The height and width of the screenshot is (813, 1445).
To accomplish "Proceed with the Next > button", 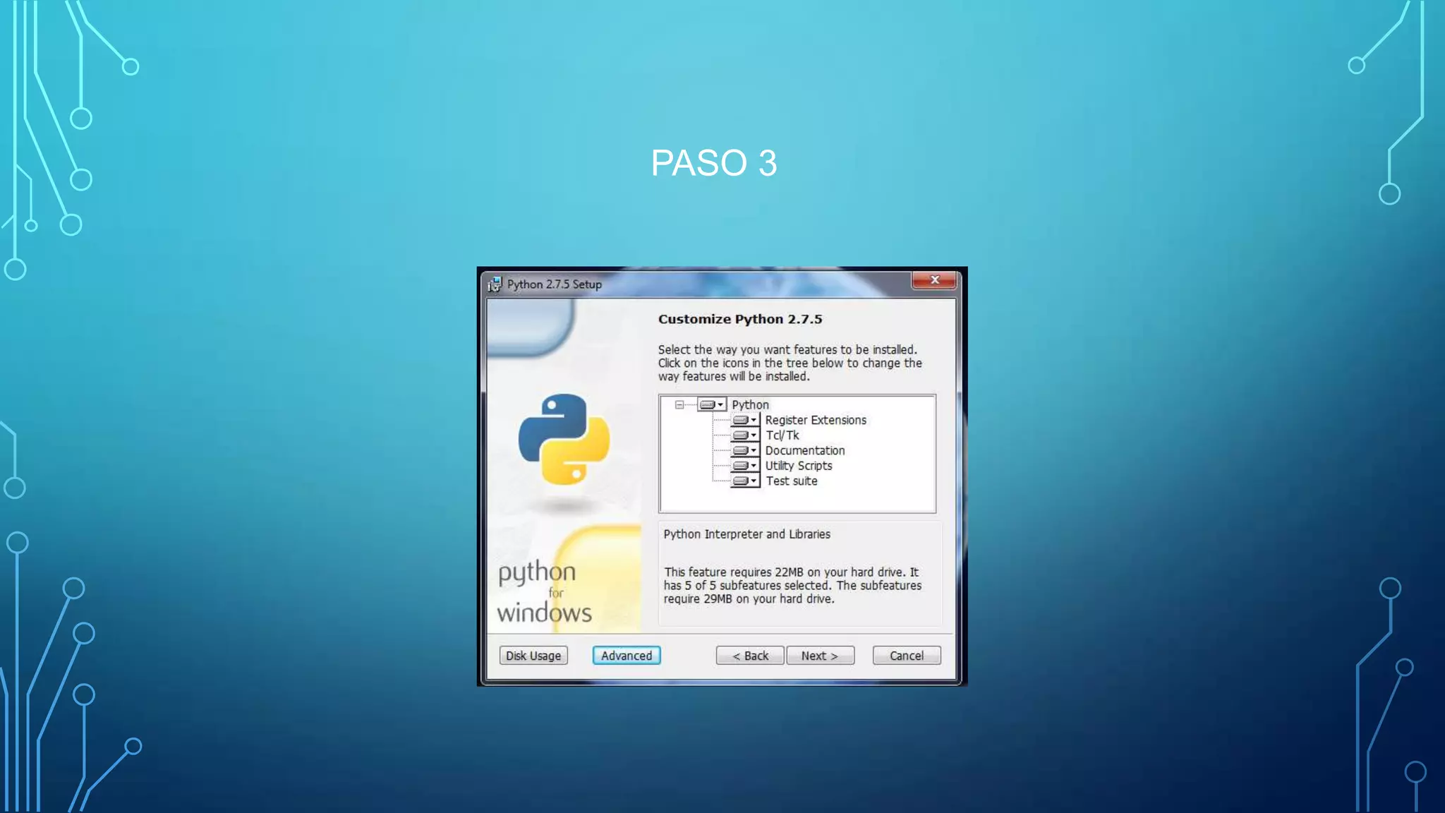I will click(x=820, y=656).
